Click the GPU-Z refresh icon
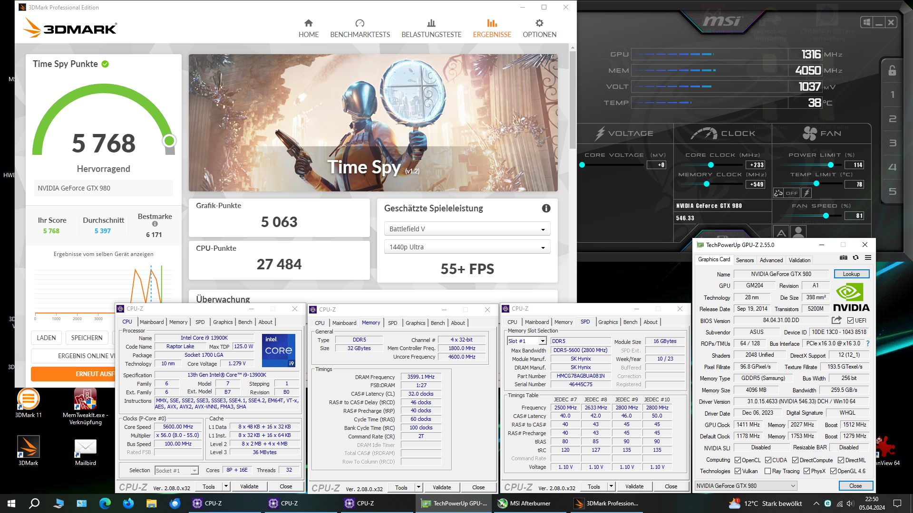913x513 pixels. (855, 257)
